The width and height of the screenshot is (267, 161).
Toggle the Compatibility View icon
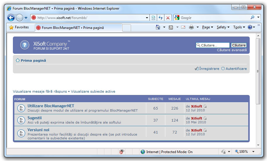(153, 18)
